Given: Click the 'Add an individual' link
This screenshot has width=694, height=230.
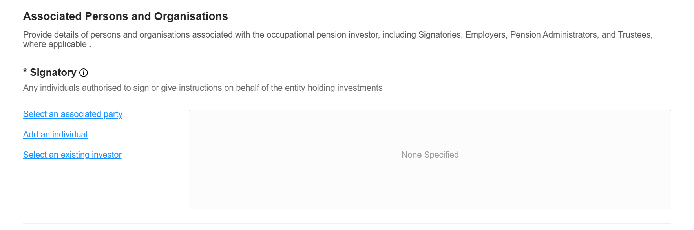Looking at the screenshot, I should click(55, 135).
